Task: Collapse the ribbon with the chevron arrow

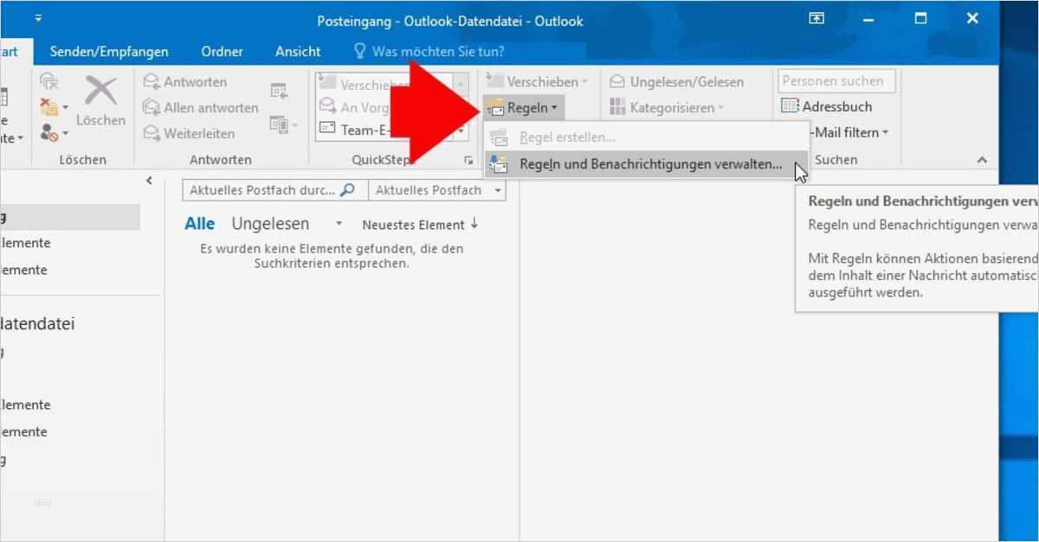Action: click(x=982, y=159)
